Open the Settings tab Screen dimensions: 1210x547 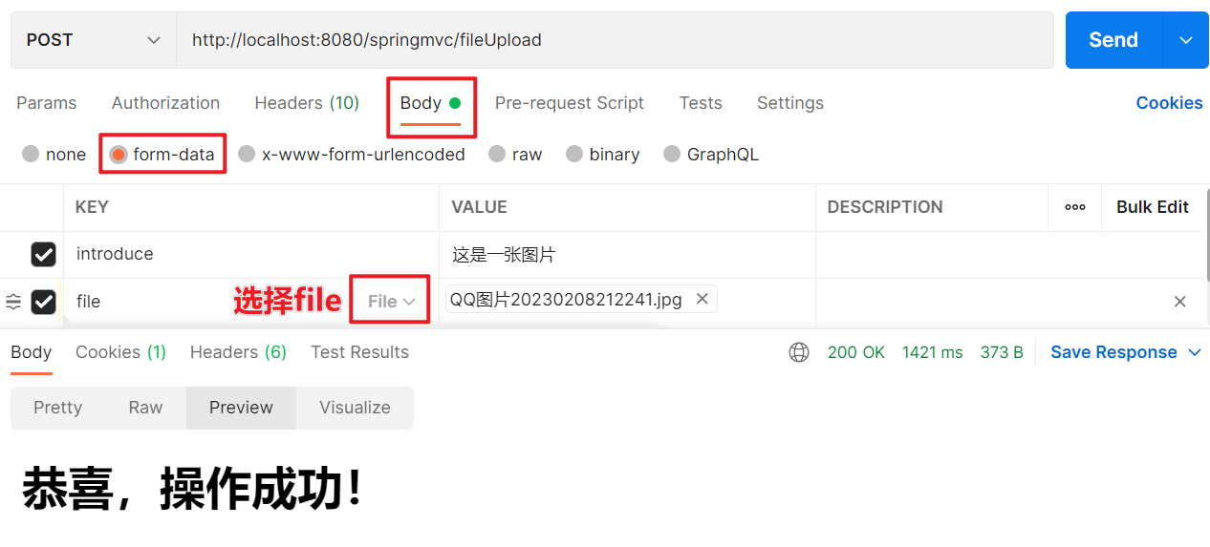pyautogui.click(x=790, y=103)
